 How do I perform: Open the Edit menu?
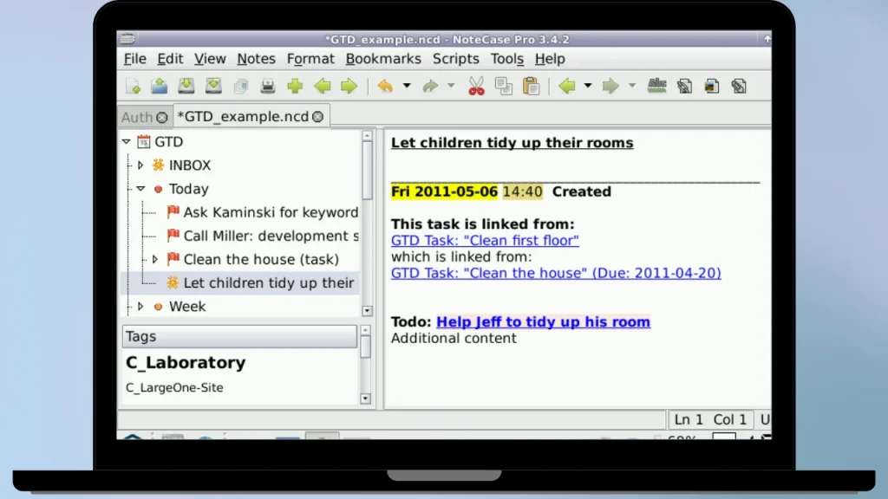[x=170, y=59]
